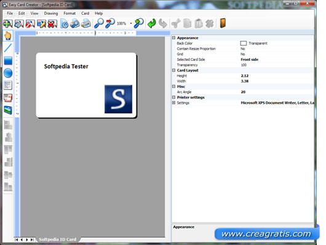Collapse the Misc property group

tap(174, 87)
